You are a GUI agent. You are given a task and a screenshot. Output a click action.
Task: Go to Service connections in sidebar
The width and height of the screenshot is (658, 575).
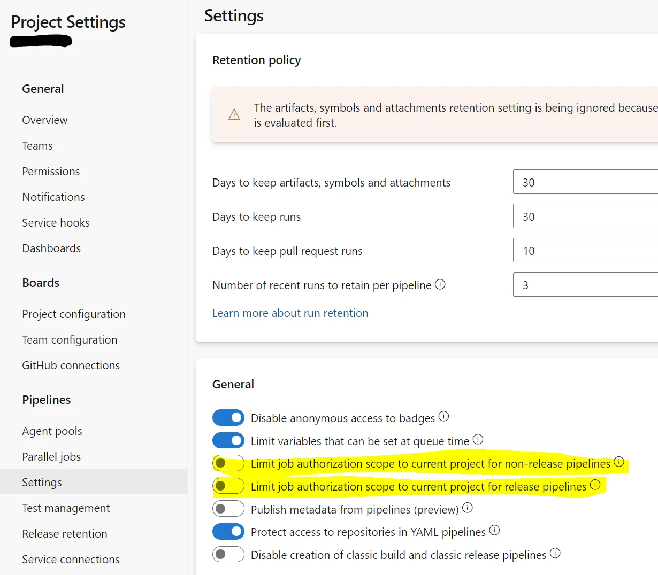[x=71, y=560]
